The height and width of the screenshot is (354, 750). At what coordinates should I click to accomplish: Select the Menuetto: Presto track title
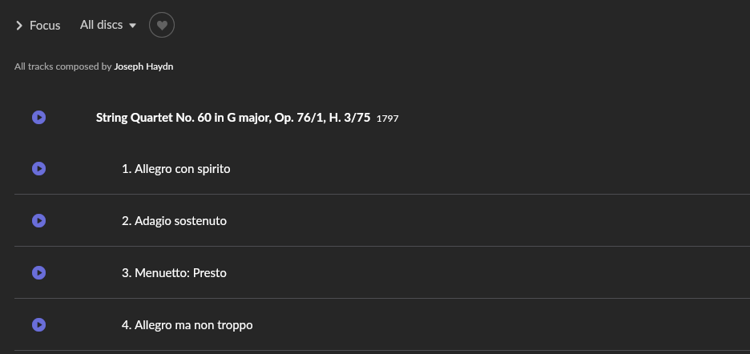pyautogui.click(x=181, y=272)
